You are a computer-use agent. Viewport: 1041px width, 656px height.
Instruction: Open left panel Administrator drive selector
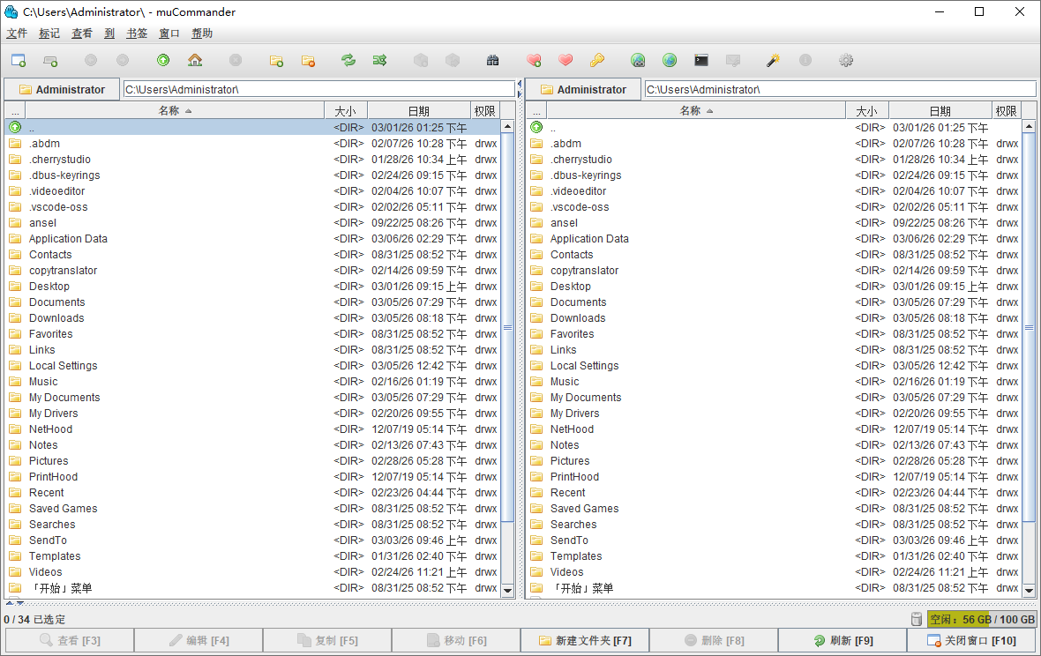point(61,89)
